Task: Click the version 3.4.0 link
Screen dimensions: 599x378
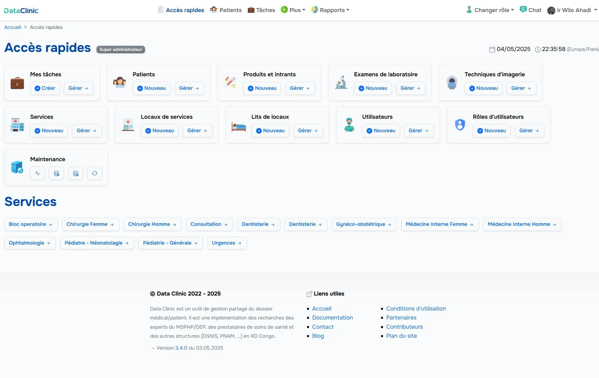Action: click(181, 348)
